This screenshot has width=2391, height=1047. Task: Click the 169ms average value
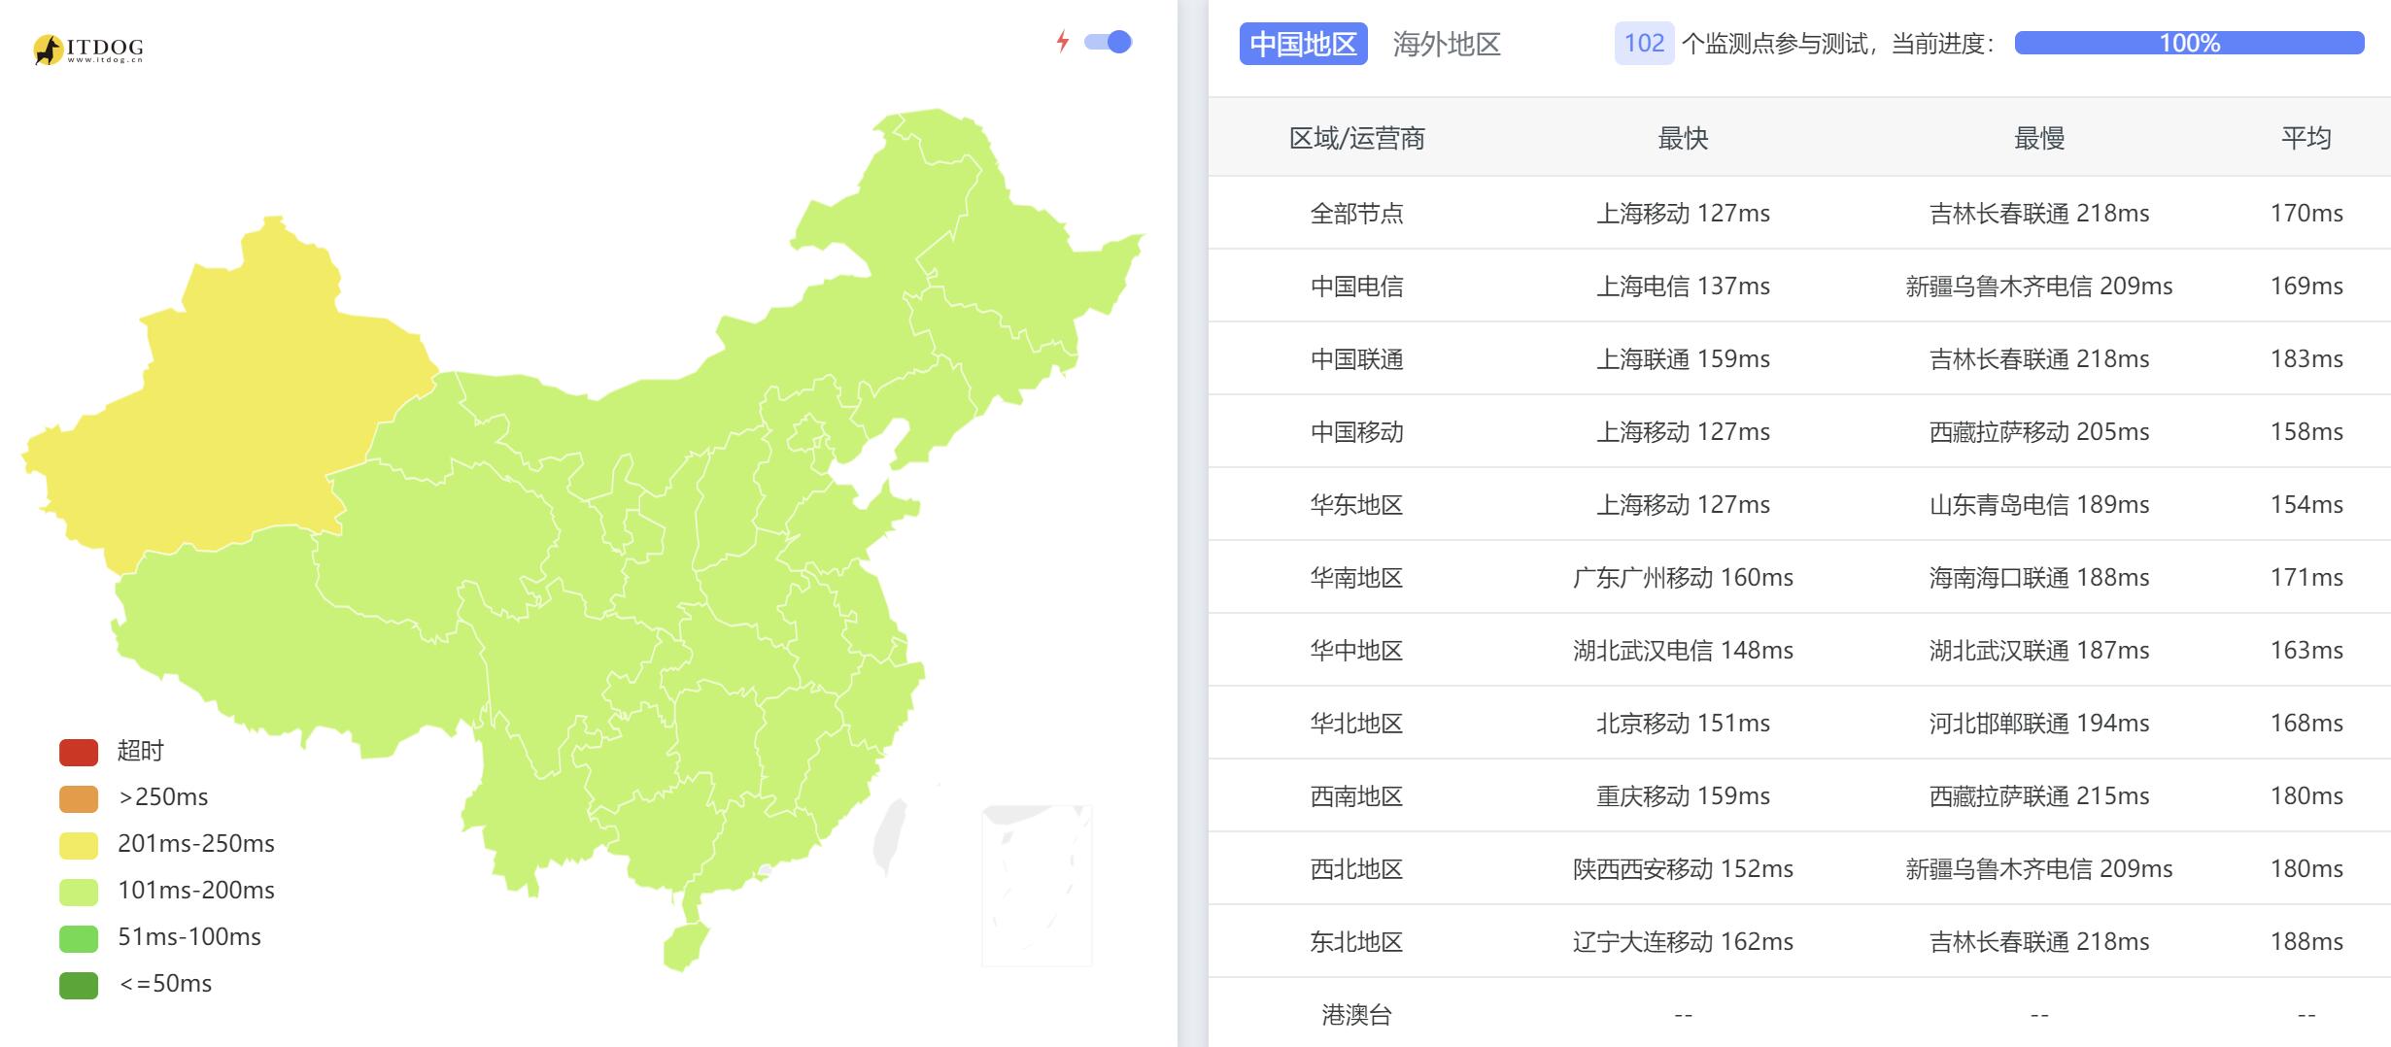(x=2306, y=286)
